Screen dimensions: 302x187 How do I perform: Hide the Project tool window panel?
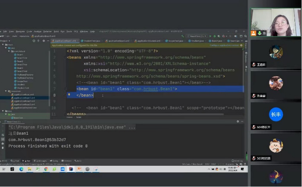[x=48, y=41]
